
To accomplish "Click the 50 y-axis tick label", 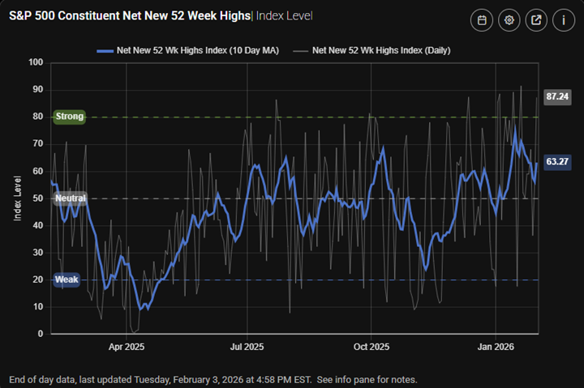I will tap(38, 198).
